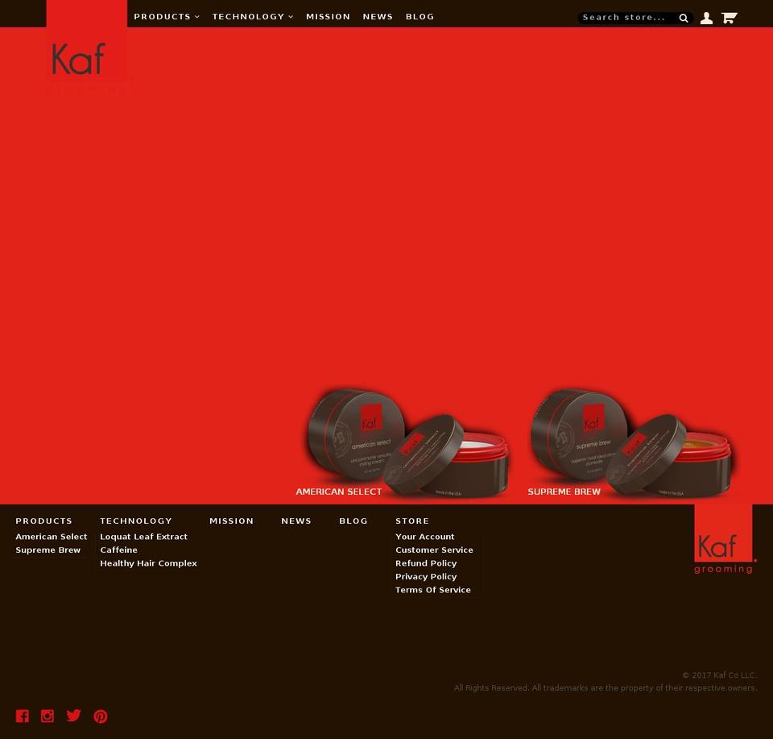Open footer Mission link
The image size is (773, 739).
click(232, 521)
